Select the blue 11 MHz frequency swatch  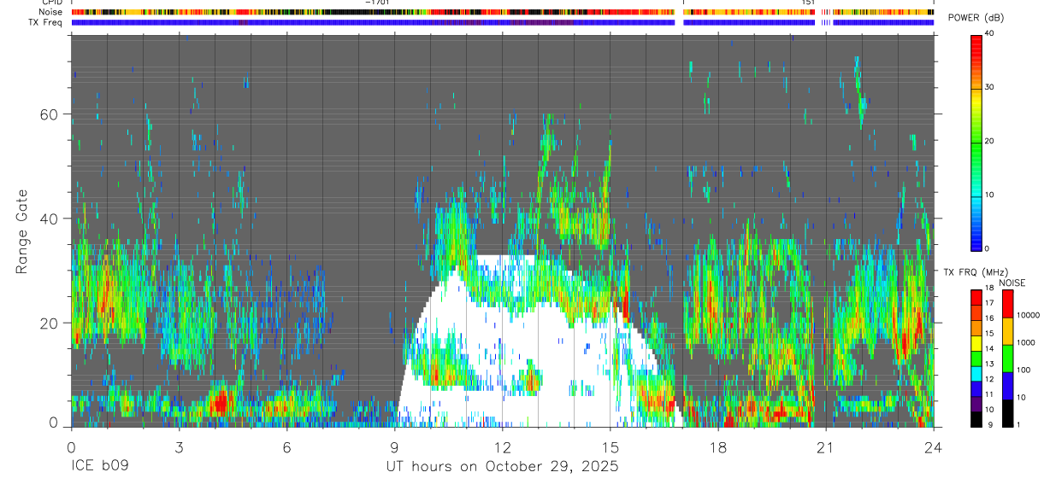pyautogui.click(x=976, y=389)
